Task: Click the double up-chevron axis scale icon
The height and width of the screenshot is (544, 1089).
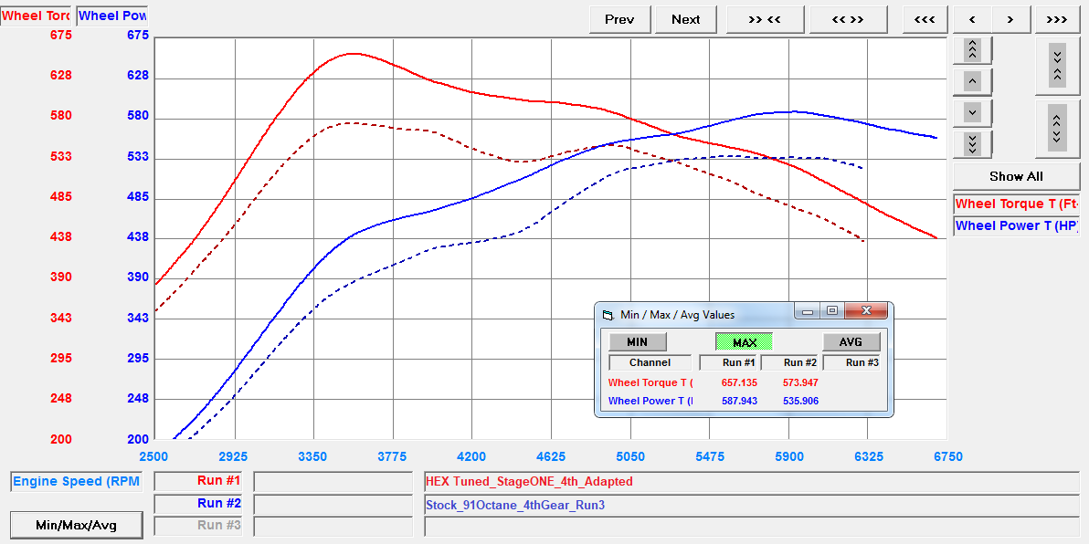Action: [x=972, y=50]
